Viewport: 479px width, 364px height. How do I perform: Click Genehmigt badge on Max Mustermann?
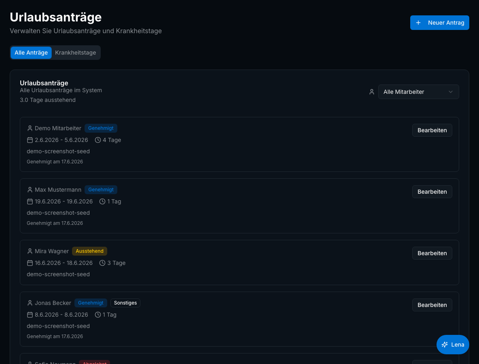click(101, 190)
